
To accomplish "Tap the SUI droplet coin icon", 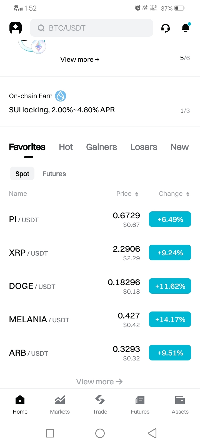I will pyautogui.click(x=61, y=96).
